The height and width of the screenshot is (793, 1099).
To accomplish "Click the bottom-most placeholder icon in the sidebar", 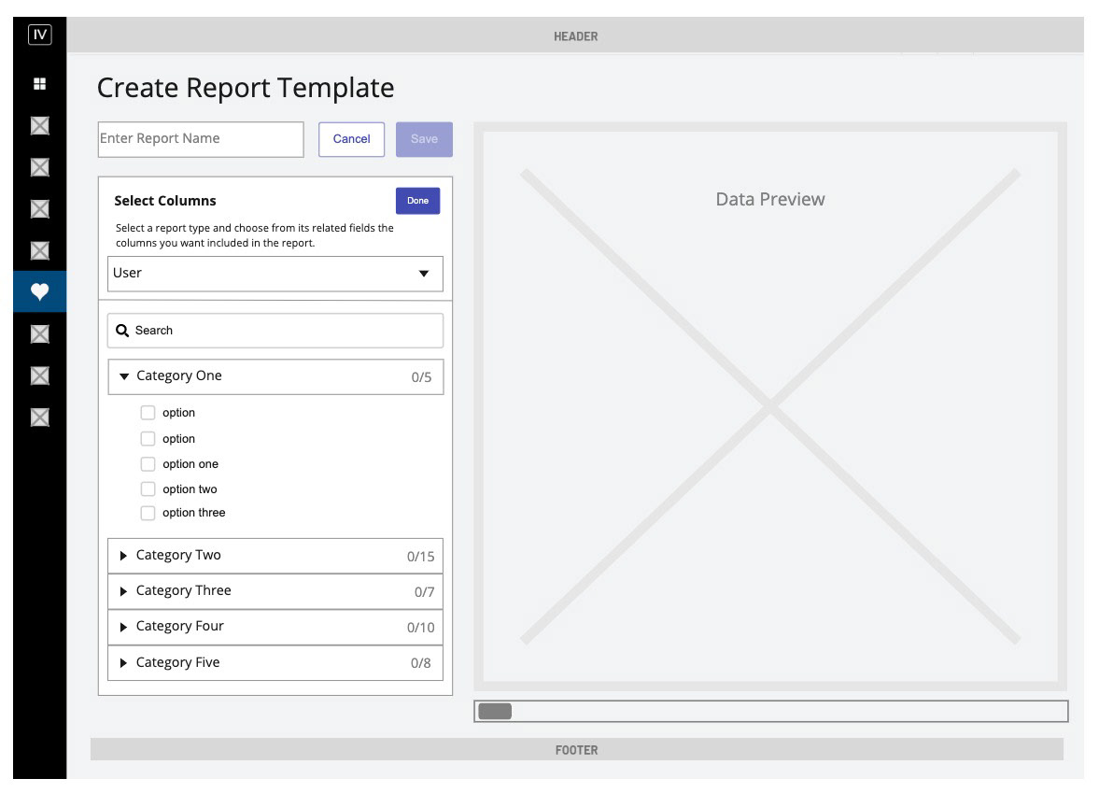I will coord(40,418).
